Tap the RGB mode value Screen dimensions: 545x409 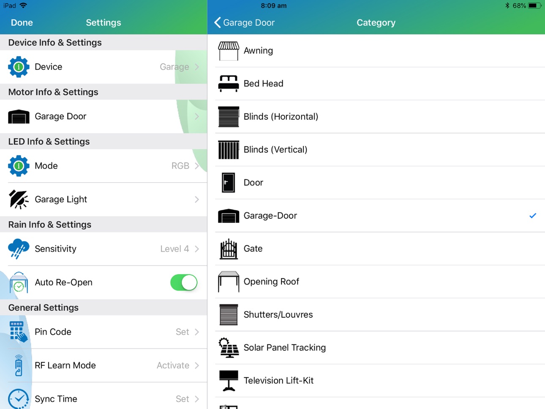point(180,166)
